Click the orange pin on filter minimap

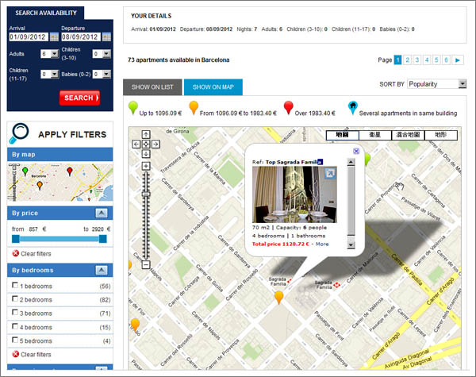pos(40,185)
